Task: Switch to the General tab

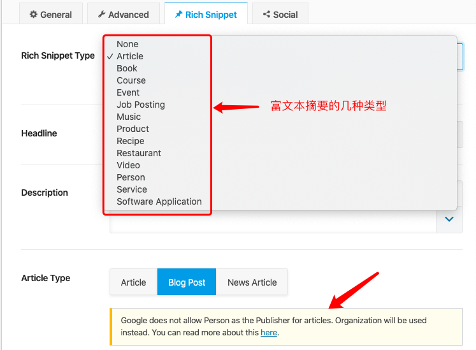Action: pos(51,13)
